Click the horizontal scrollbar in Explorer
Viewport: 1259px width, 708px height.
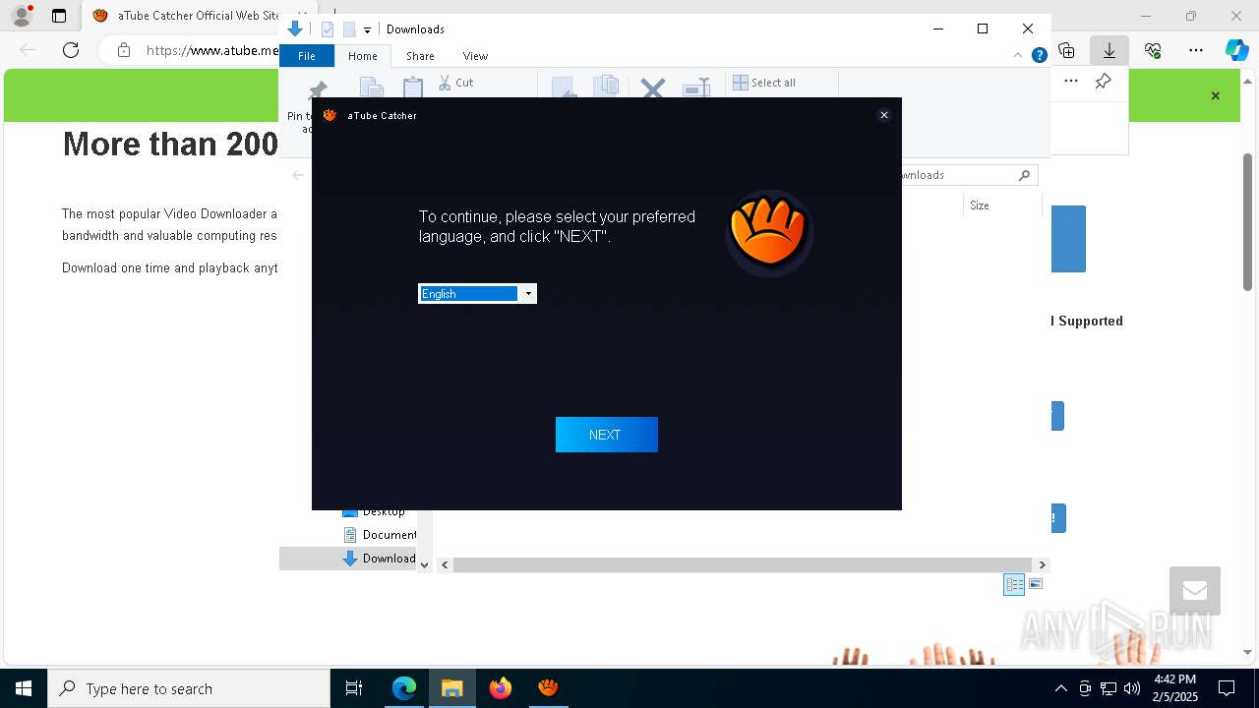click(x=744, y=564)
